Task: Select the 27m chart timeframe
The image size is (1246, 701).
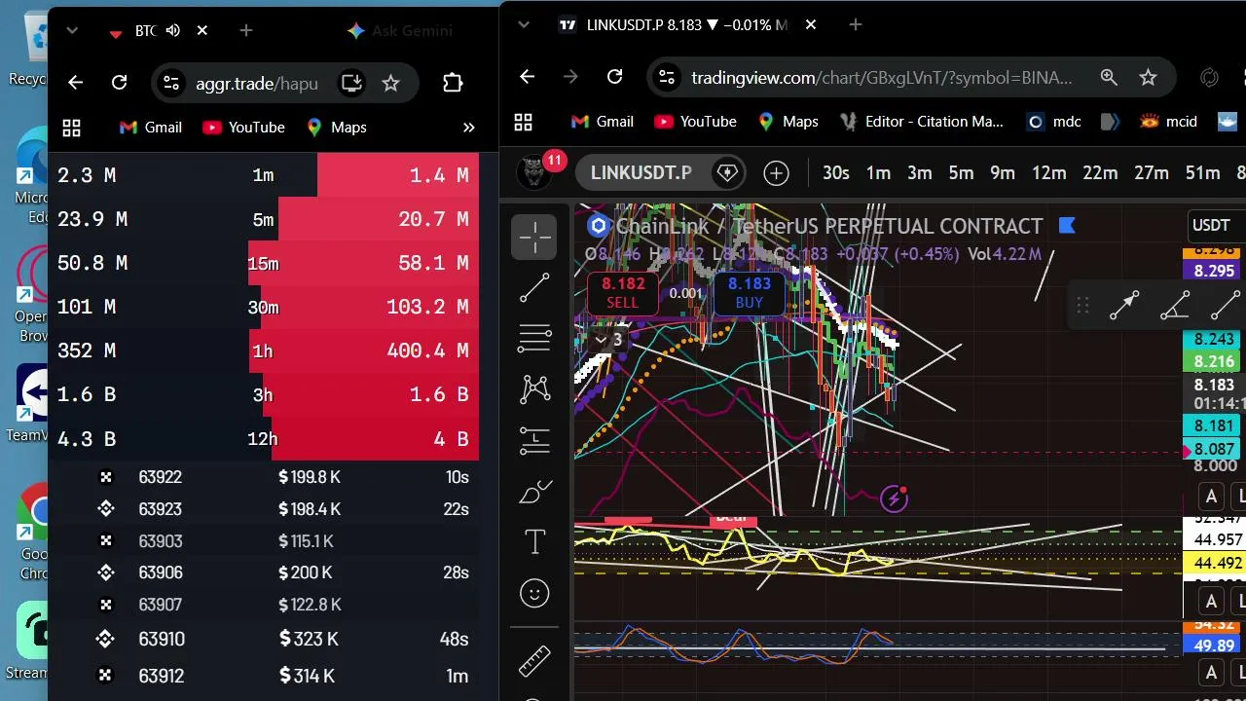Action: tap(1152, 173)
